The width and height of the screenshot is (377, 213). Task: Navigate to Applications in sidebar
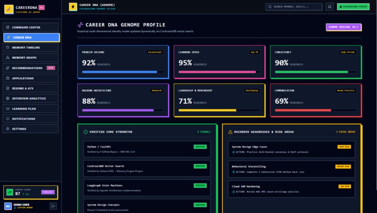[30, 78]
